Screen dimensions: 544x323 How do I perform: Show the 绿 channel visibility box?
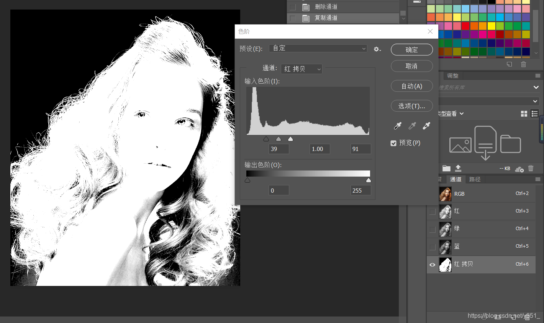click(433, 229)
